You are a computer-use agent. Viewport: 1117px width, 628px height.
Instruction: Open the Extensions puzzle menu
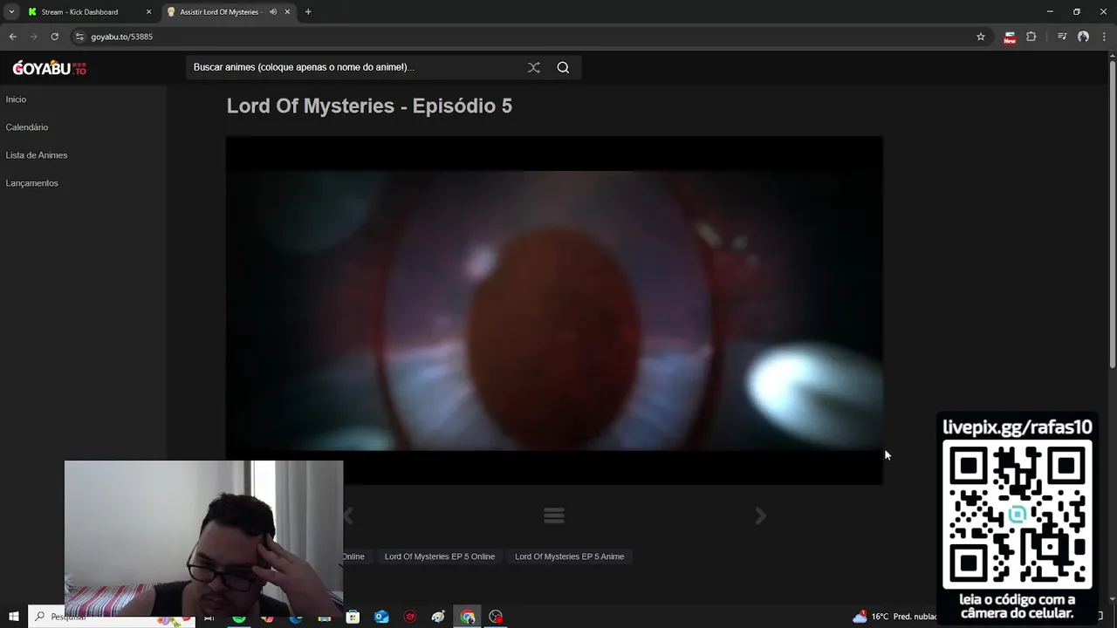1031,37
